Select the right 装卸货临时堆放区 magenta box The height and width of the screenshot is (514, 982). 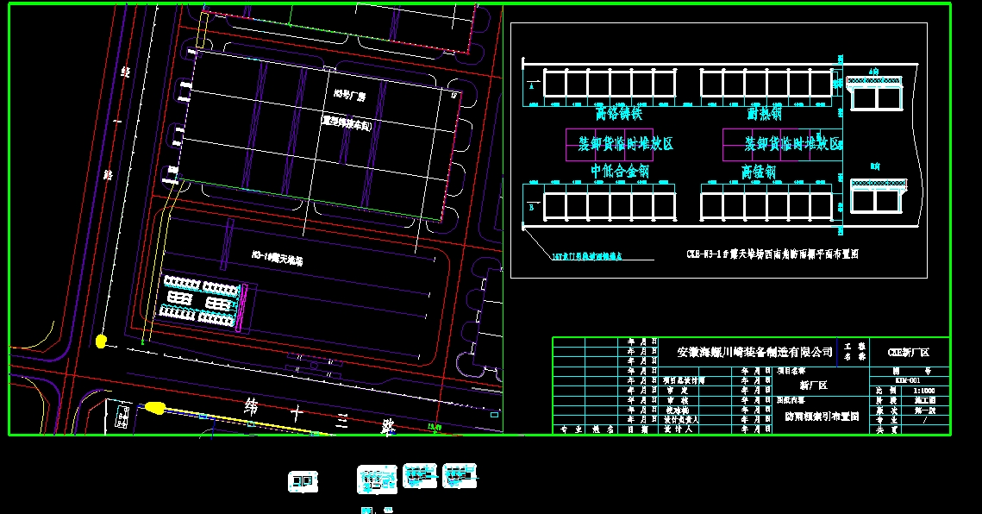pos(793,144)
